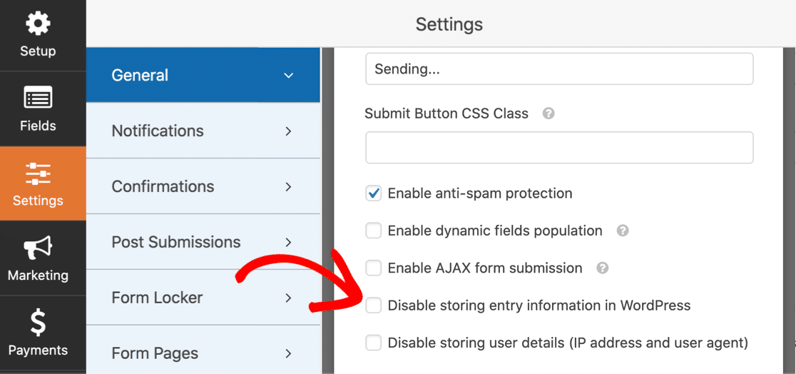Viewport: 796px width, 374px height.
Task: Collapse the General section chevron
Action: tap(288, 76)
